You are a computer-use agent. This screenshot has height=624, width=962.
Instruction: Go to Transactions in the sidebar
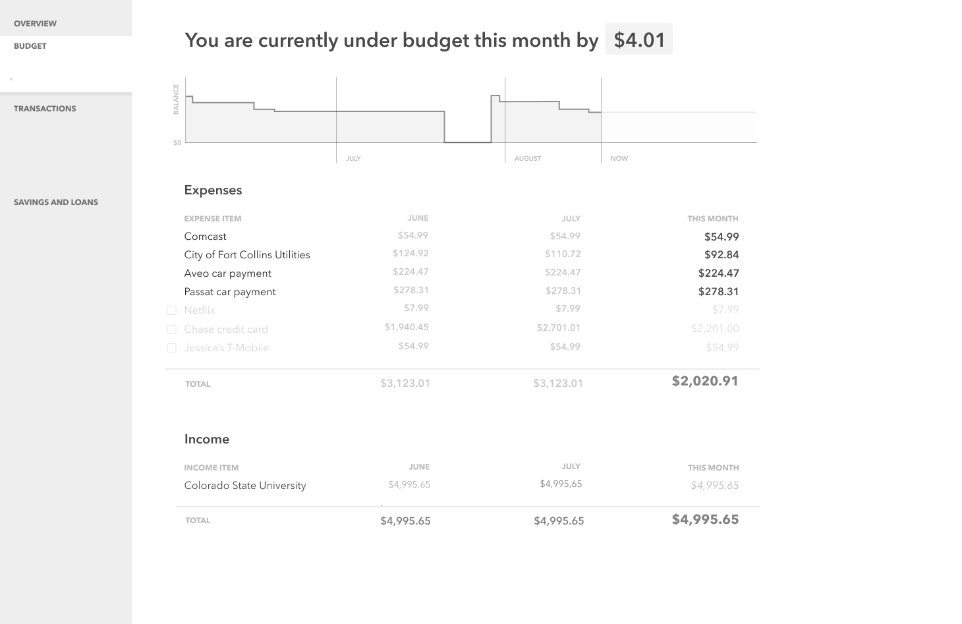tap(45, 109)
